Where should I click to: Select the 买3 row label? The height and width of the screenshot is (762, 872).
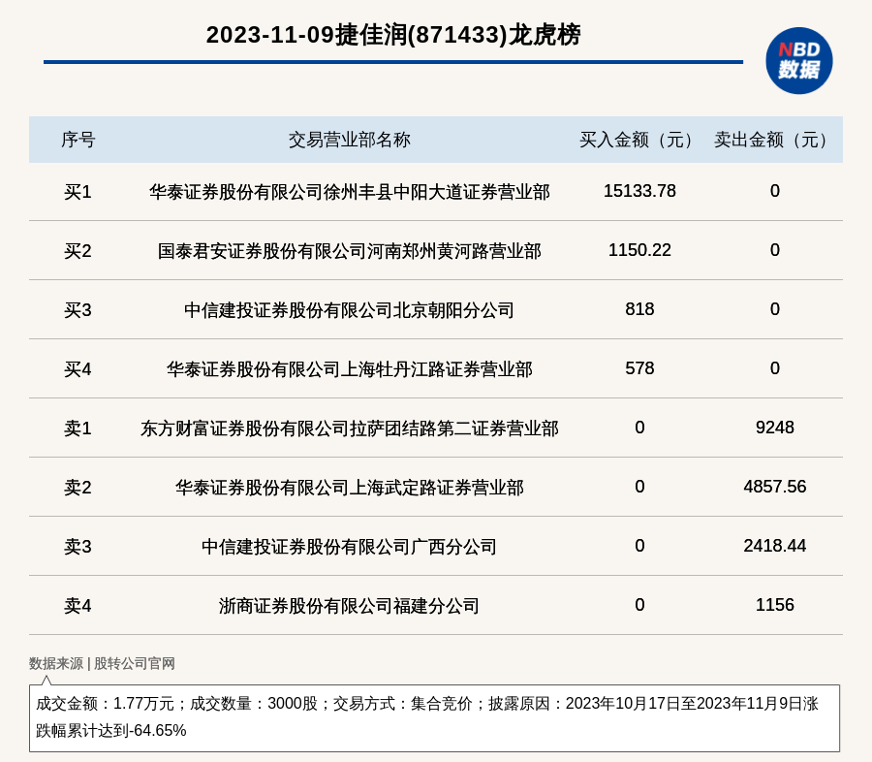[78, 310]
